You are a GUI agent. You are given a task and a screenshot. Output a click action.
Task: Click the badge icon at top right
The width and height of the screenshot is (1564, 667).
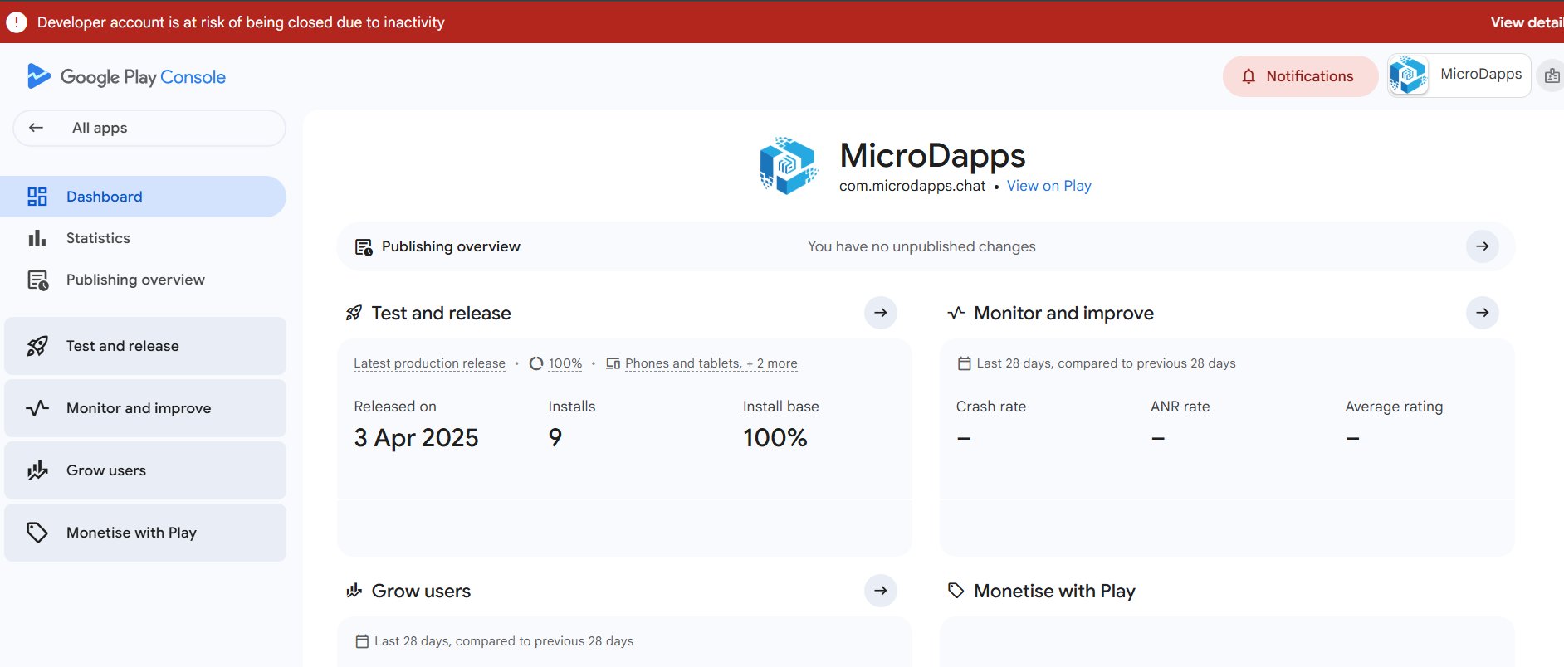click(x=1551, y=76)
